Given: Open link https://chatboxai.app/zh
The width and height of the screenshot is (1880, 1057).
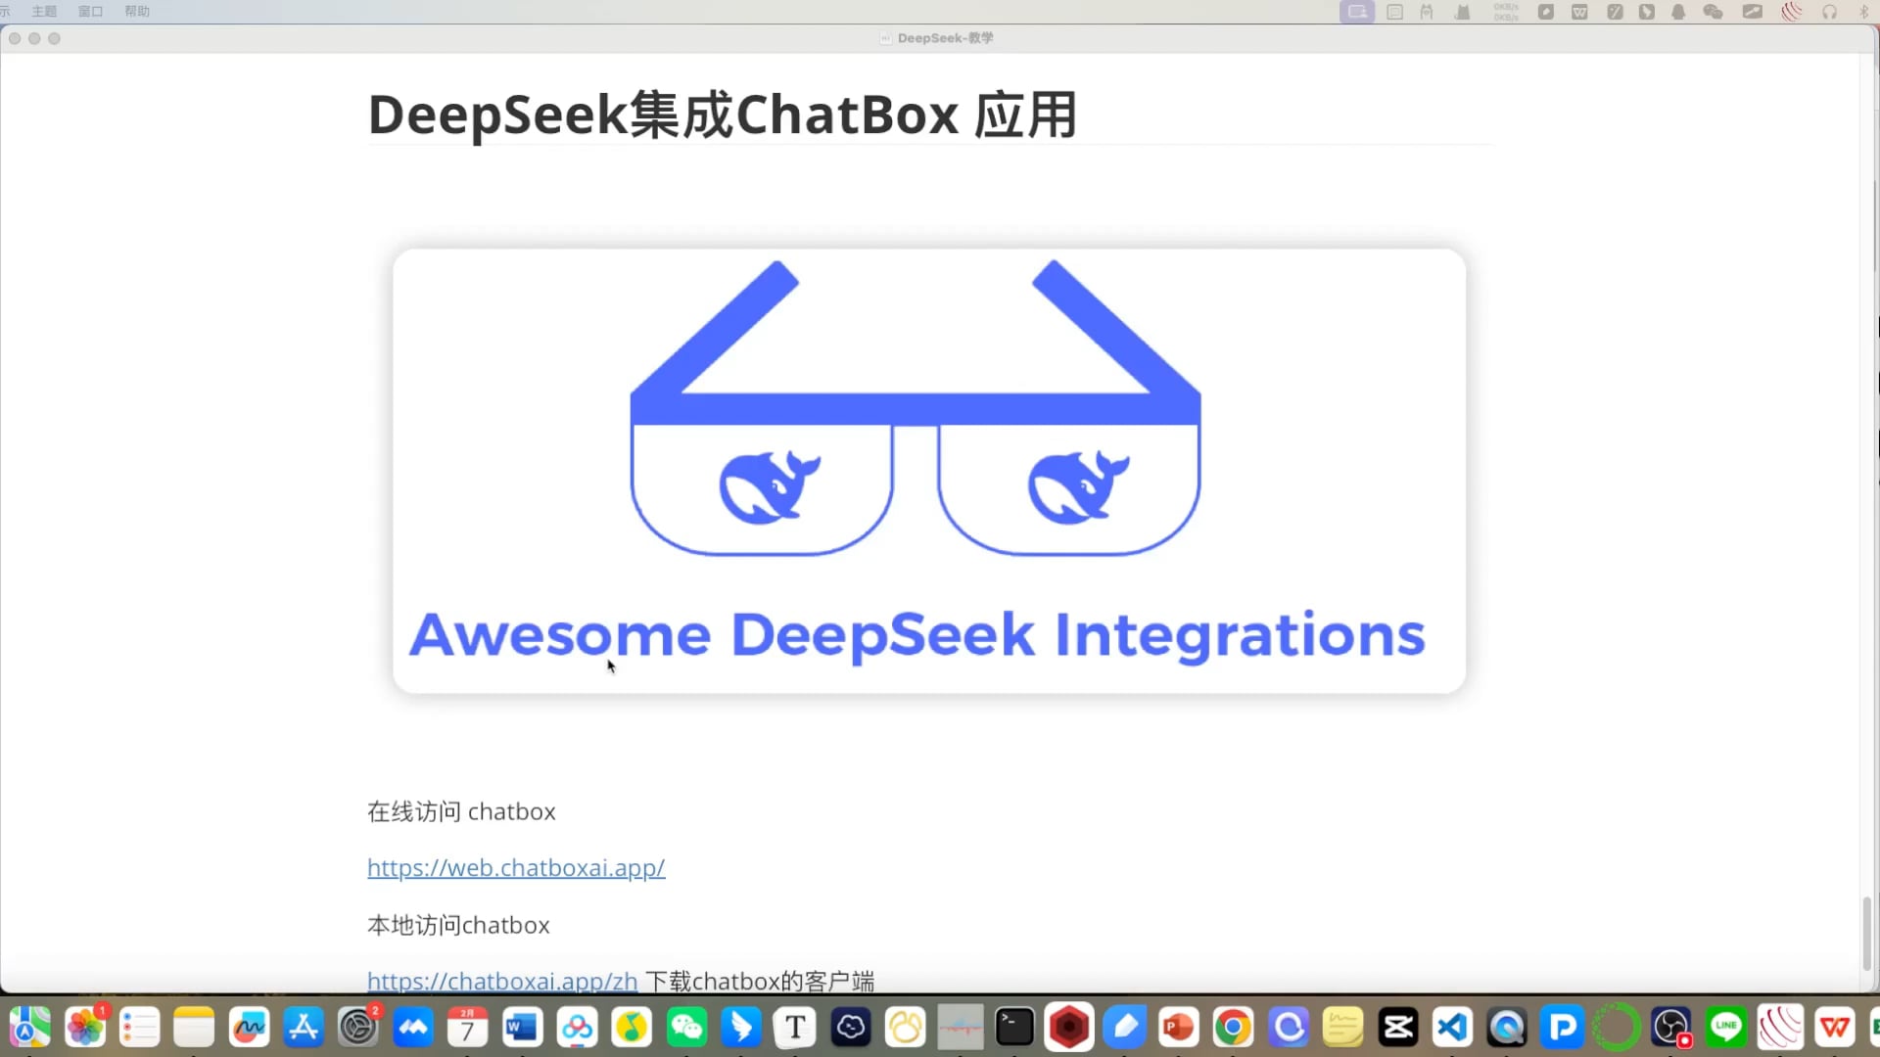Looking at the screenshot, I should tap(501, 981).
